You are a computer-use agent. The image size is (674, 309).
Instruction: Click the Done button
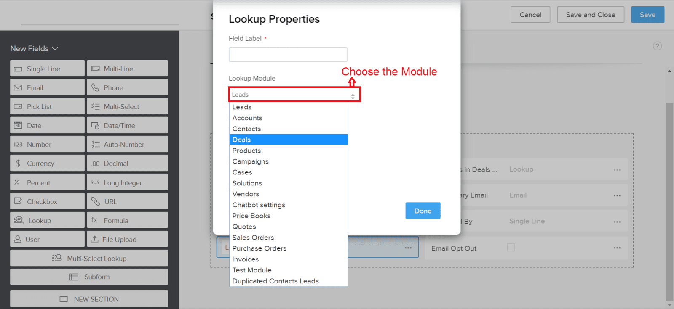(x=423, y=211)
